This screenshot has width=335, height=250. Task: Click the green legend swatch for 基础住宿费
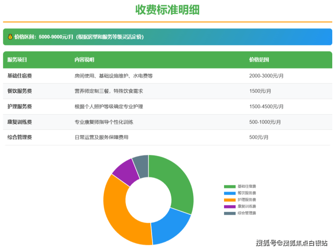pos(230,186)
